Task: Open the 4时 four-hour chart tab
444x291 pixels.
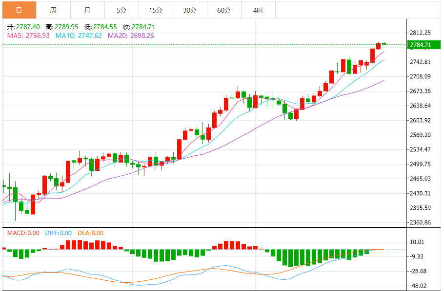Action: (x=258, y=10)
